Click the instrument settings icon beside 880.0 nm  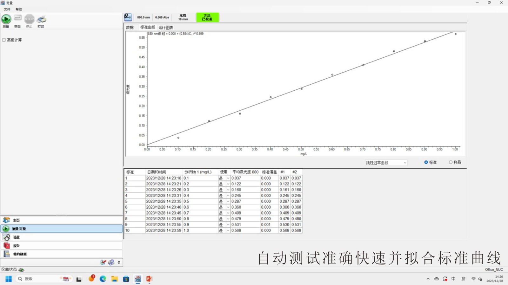pyautogui.click(x=128, y=17)
